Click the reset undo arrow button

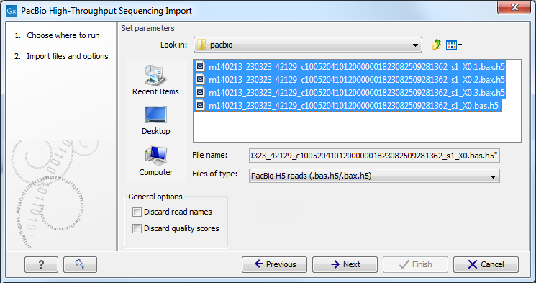[81, 264]
